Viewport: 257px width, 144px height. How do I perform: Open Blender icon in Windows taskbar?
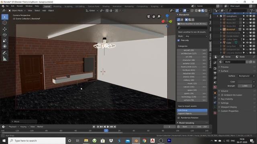point(136,140)
